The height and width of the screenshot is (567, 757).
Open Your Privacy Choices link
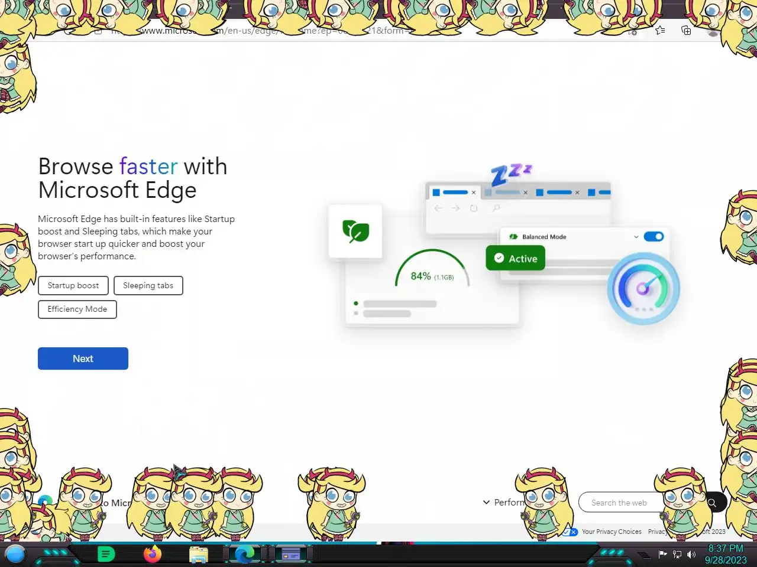tap(612, 532)
